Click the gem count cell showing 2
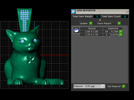 (x=106, y=35)
